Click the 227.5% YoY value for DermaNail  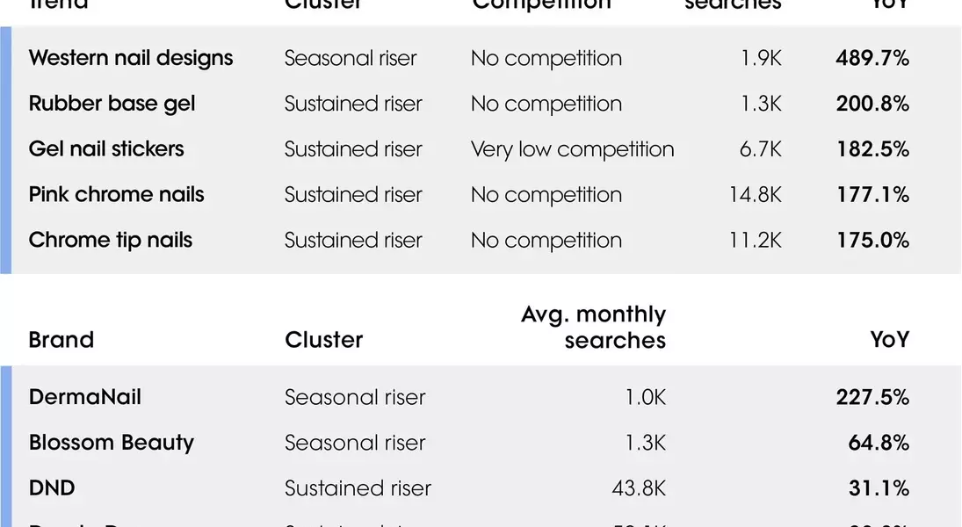(x=872, y=397)
